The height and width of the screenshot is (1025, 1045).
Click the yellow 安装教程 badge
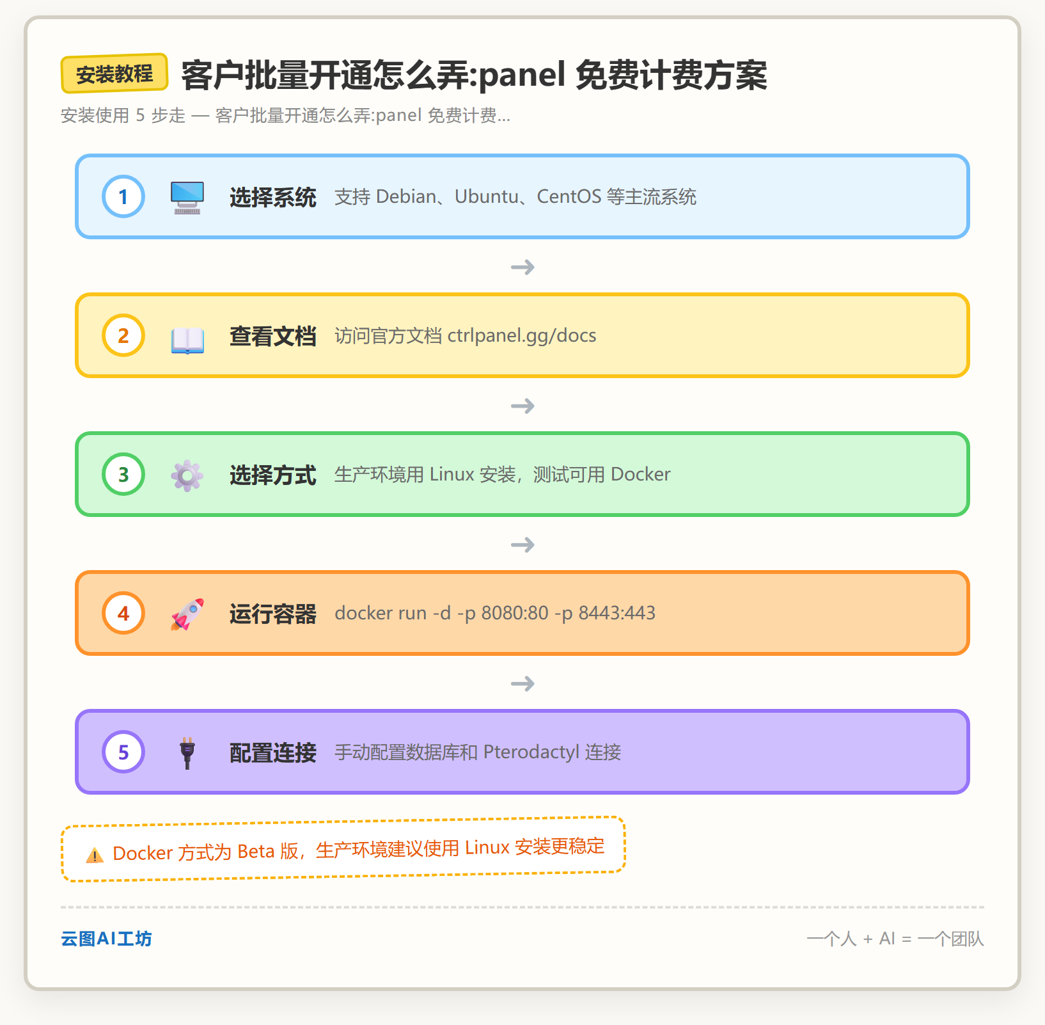point(114,74)
